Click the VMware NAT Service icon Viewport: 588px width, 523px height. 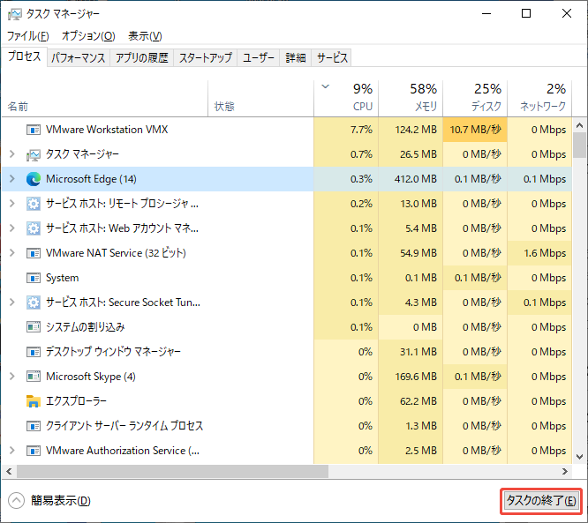pos(34,253)
